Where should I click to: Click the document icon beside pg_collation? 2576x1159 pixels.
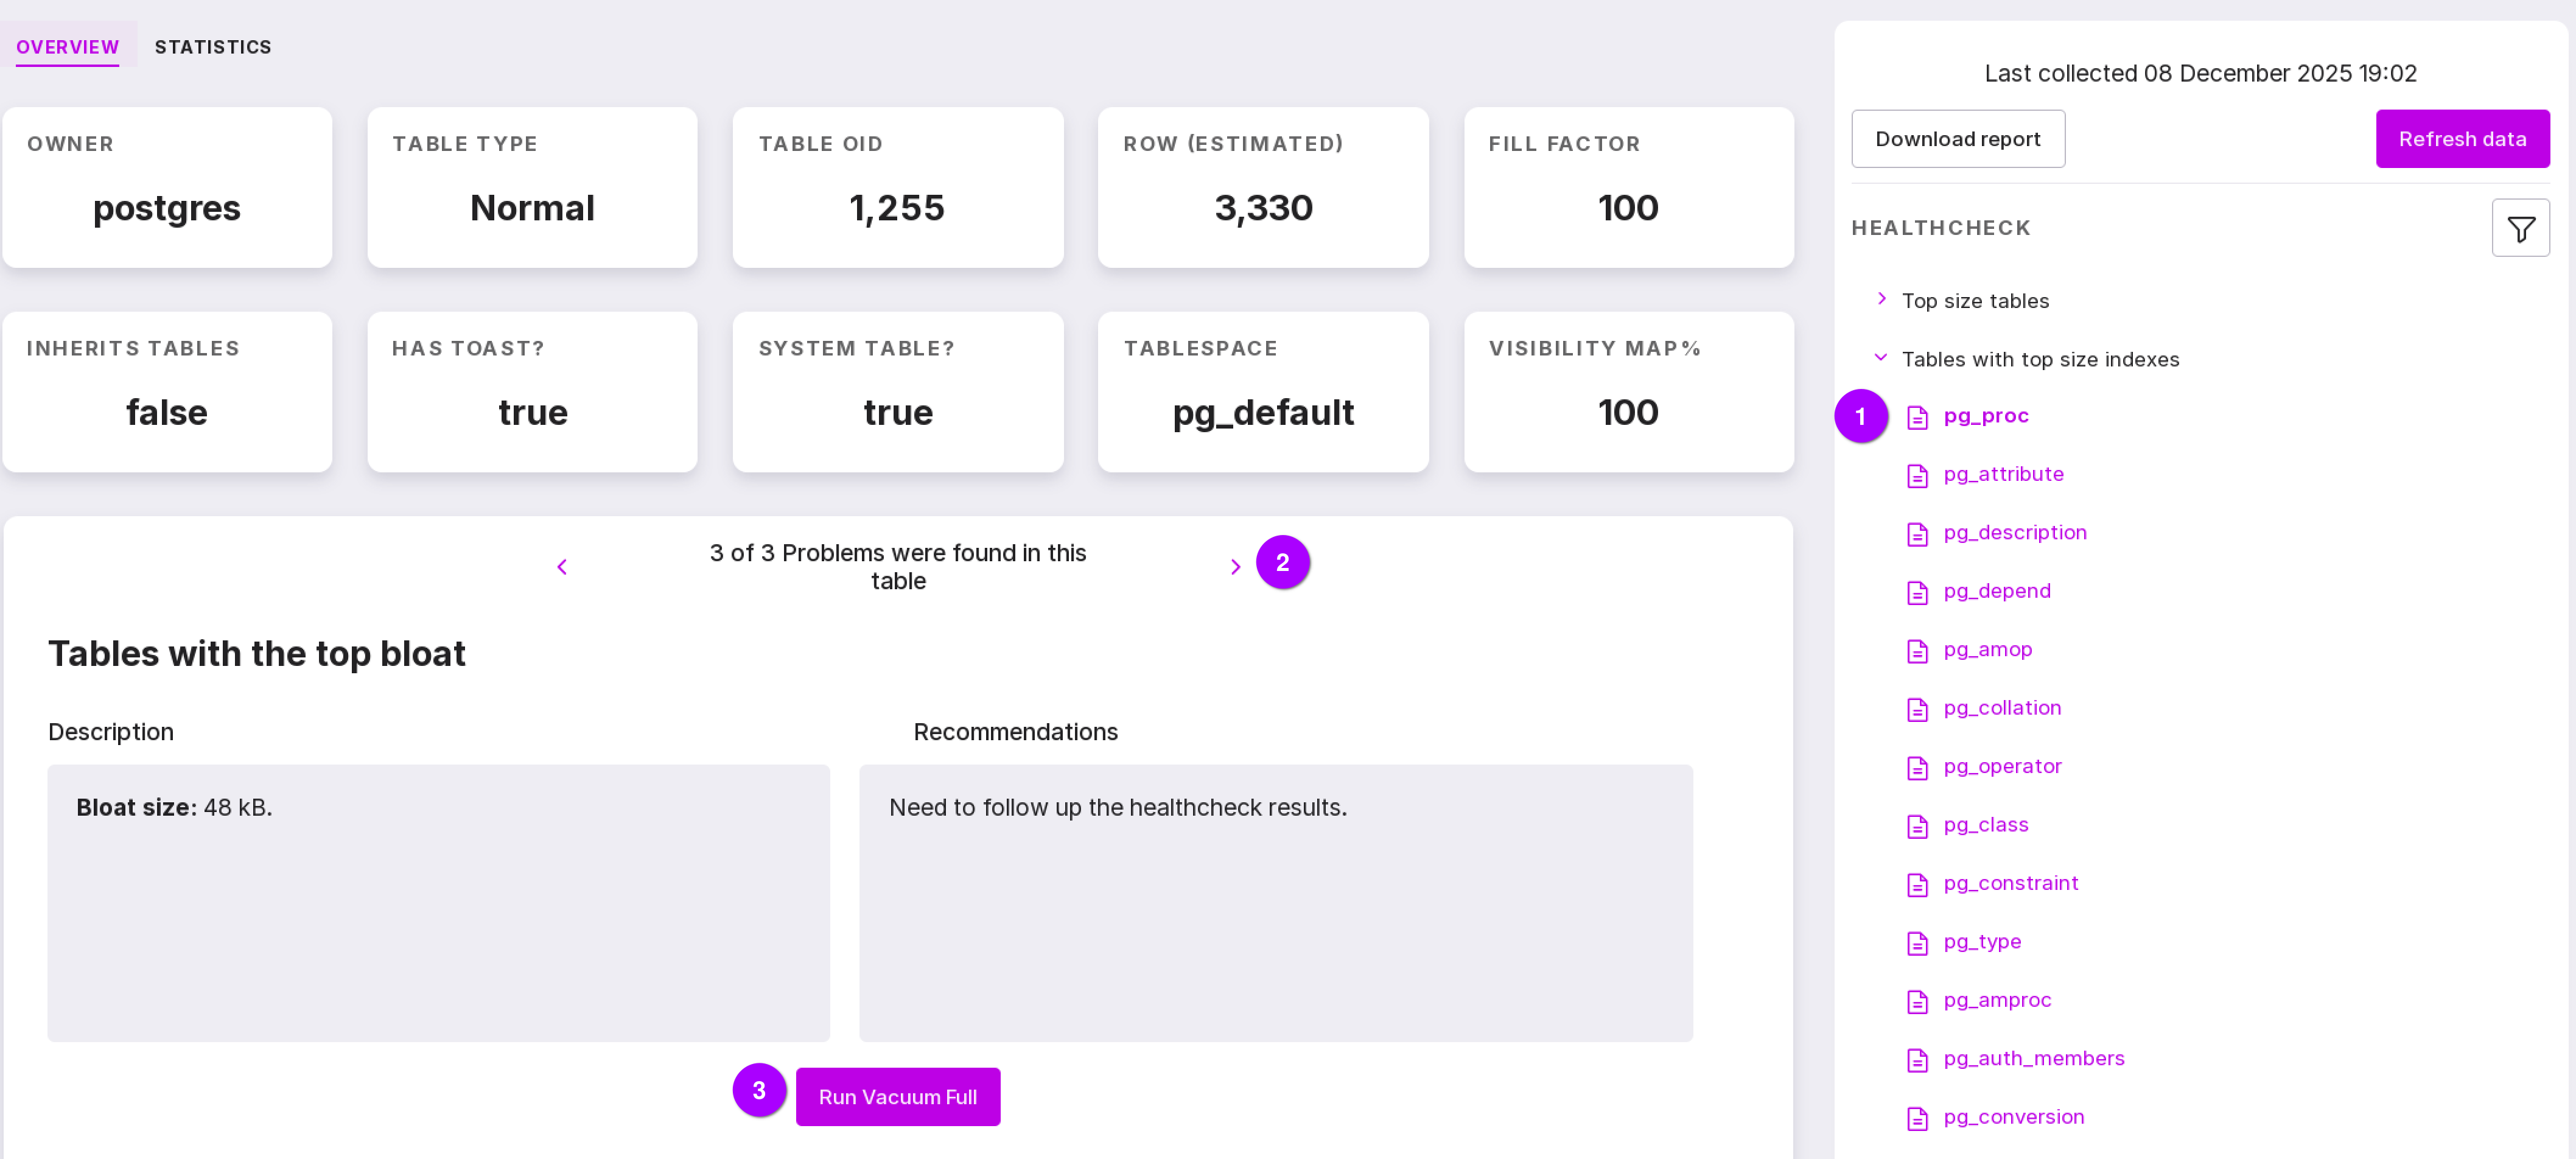[x=1916, y=709]
